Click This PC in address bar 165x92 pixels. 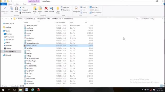[x=20, y=19]
